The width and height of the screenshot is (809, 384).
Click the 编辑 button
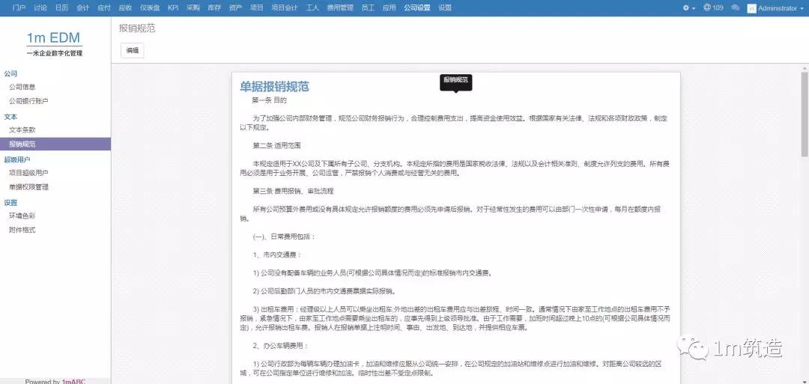[133, 51]
